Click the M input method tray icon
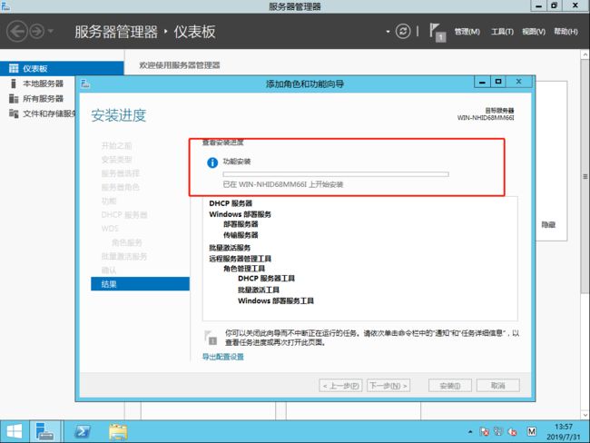The image size is (590, 443). point(531,431)
